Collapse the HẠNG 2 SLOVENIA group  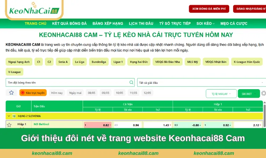pyautogui.click(x=9, y=116)
